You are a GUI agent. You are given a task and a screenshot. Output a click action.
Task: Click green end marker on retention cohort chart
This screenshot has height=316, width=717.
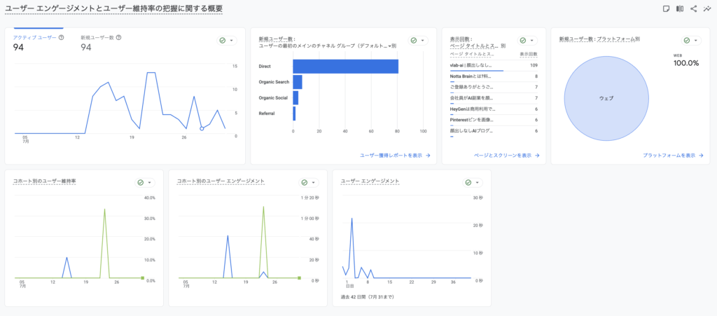coord(143,277)
